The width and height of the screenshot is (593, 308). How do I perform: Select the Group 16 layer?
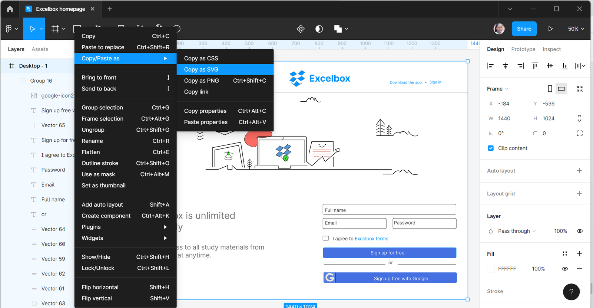[41, 81]
